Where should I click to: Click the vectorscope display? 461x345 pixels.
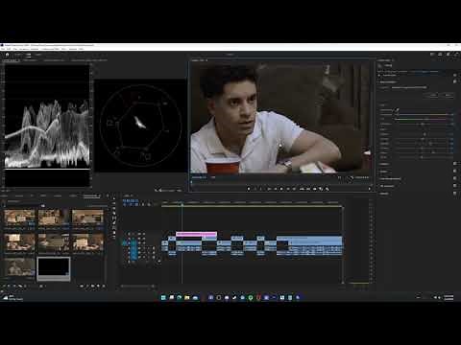pos(140,126)
